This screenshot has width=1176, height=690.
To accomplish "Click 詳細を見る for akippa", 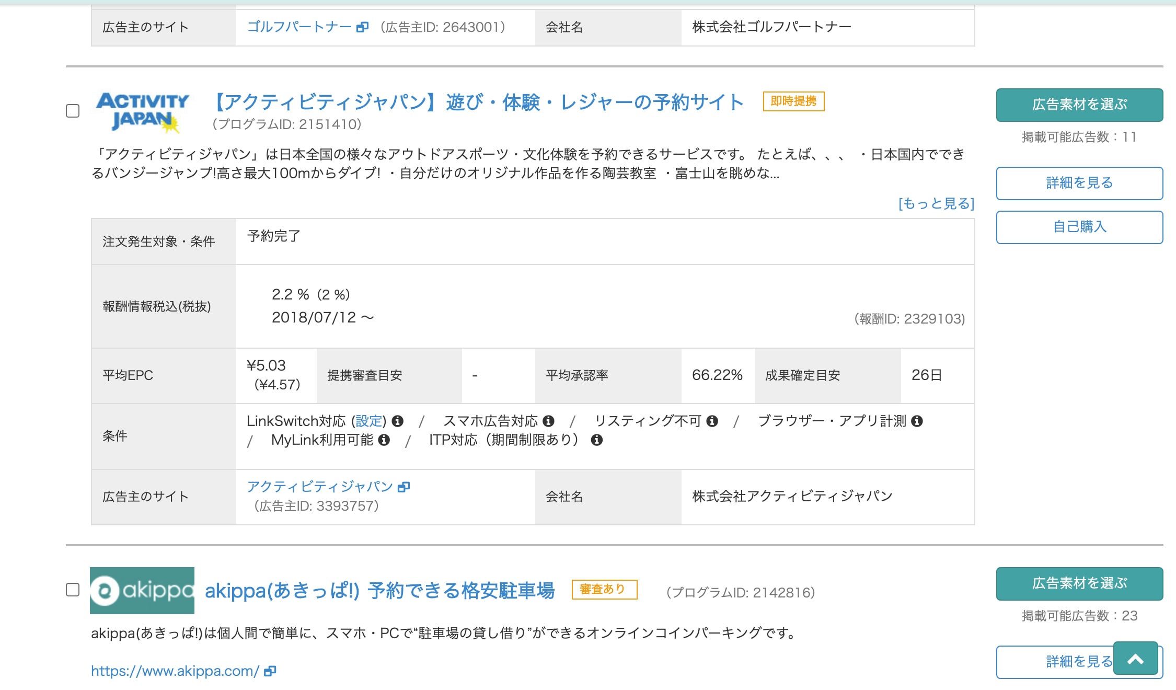I will 1079,662.
